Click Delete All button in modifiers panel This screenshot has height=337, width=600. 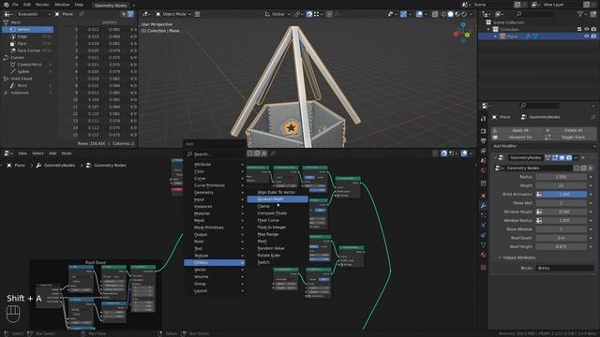click(x=570, y=130)
